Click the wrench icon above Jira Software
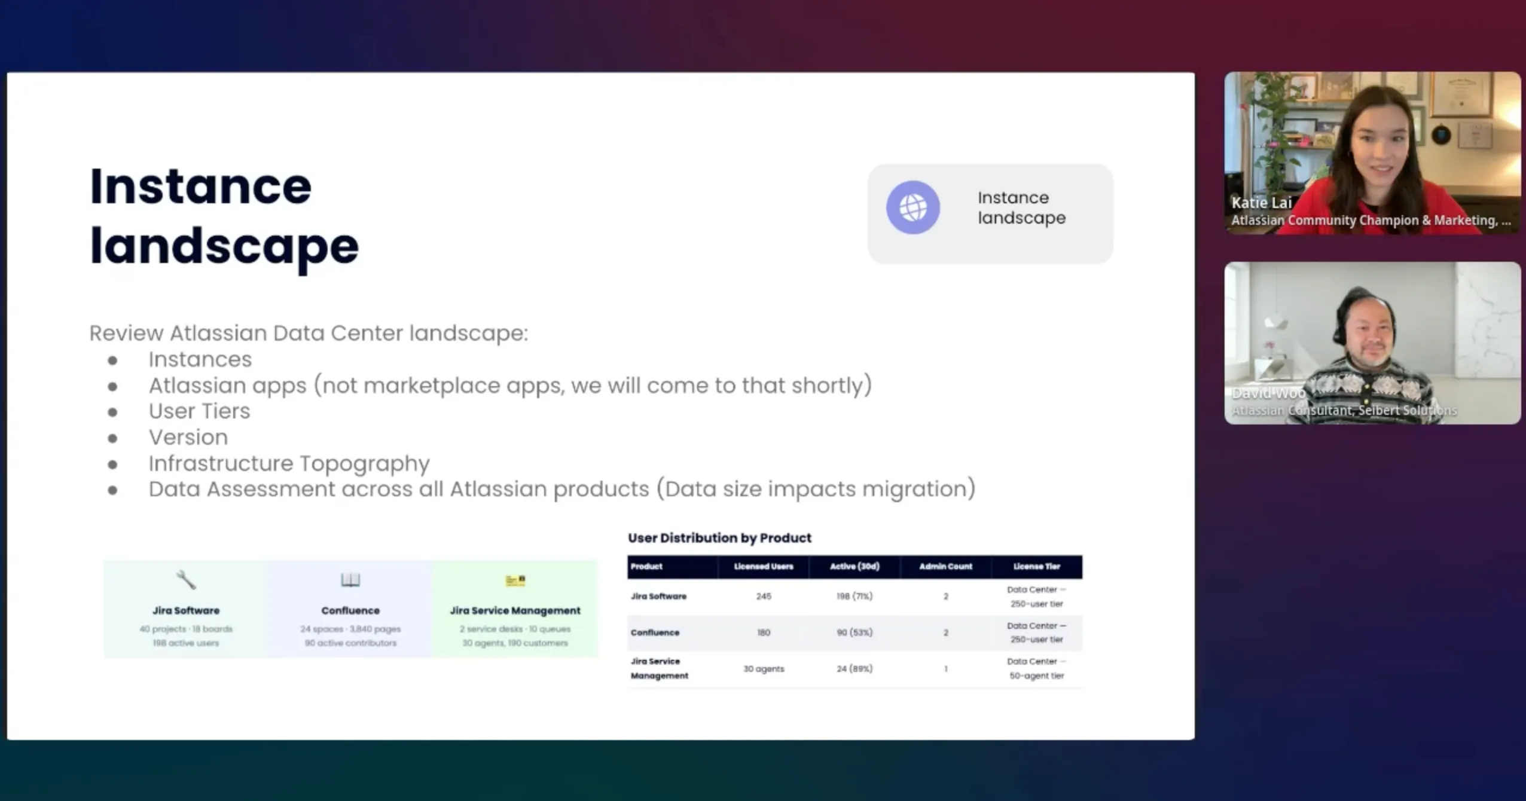1526x801 pixels. point(186,580)
